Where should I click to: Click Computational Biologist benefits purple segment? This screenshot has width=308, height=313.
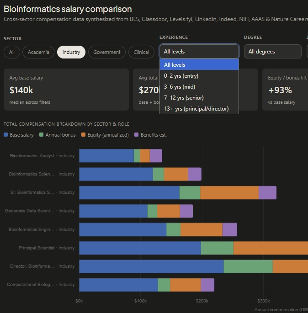pos(207,285)
